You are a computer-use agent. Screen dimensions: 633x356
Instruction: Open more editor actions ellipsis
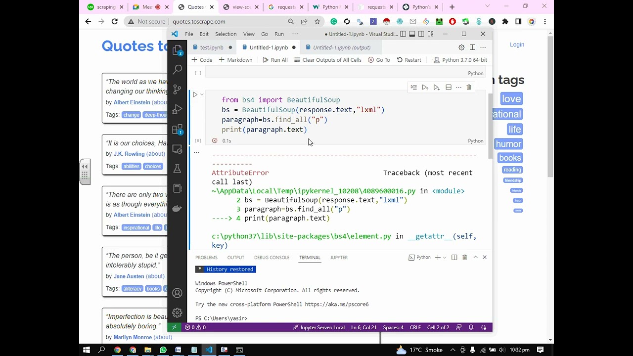[483, 47]
